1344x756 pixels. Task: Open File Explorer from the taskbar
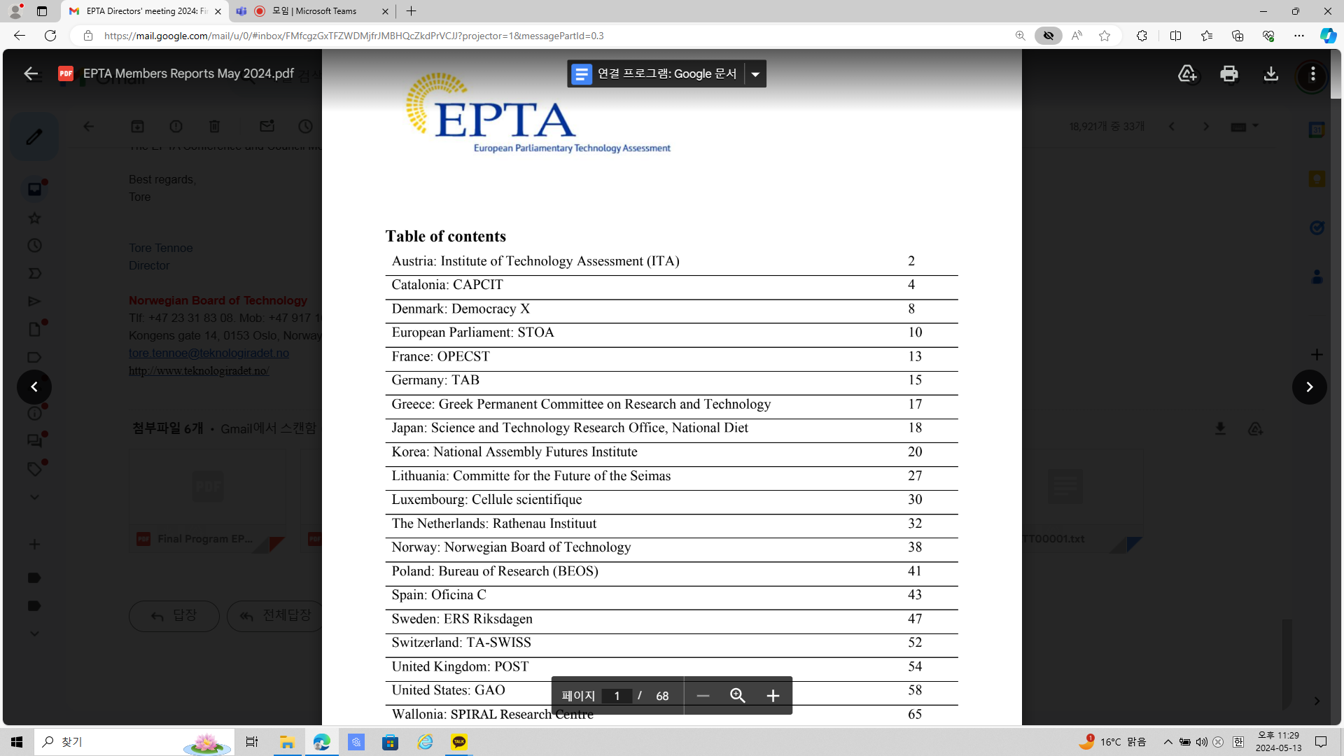[x=287, y=742]
